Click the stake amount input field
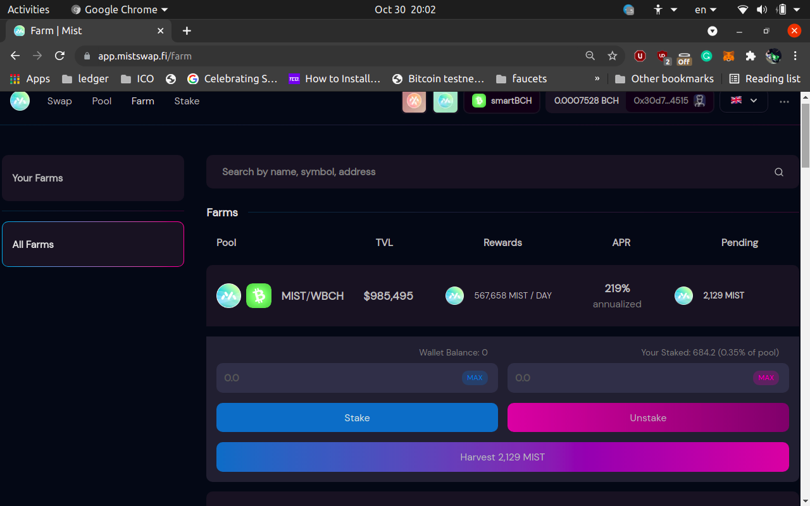 [357, 378]
